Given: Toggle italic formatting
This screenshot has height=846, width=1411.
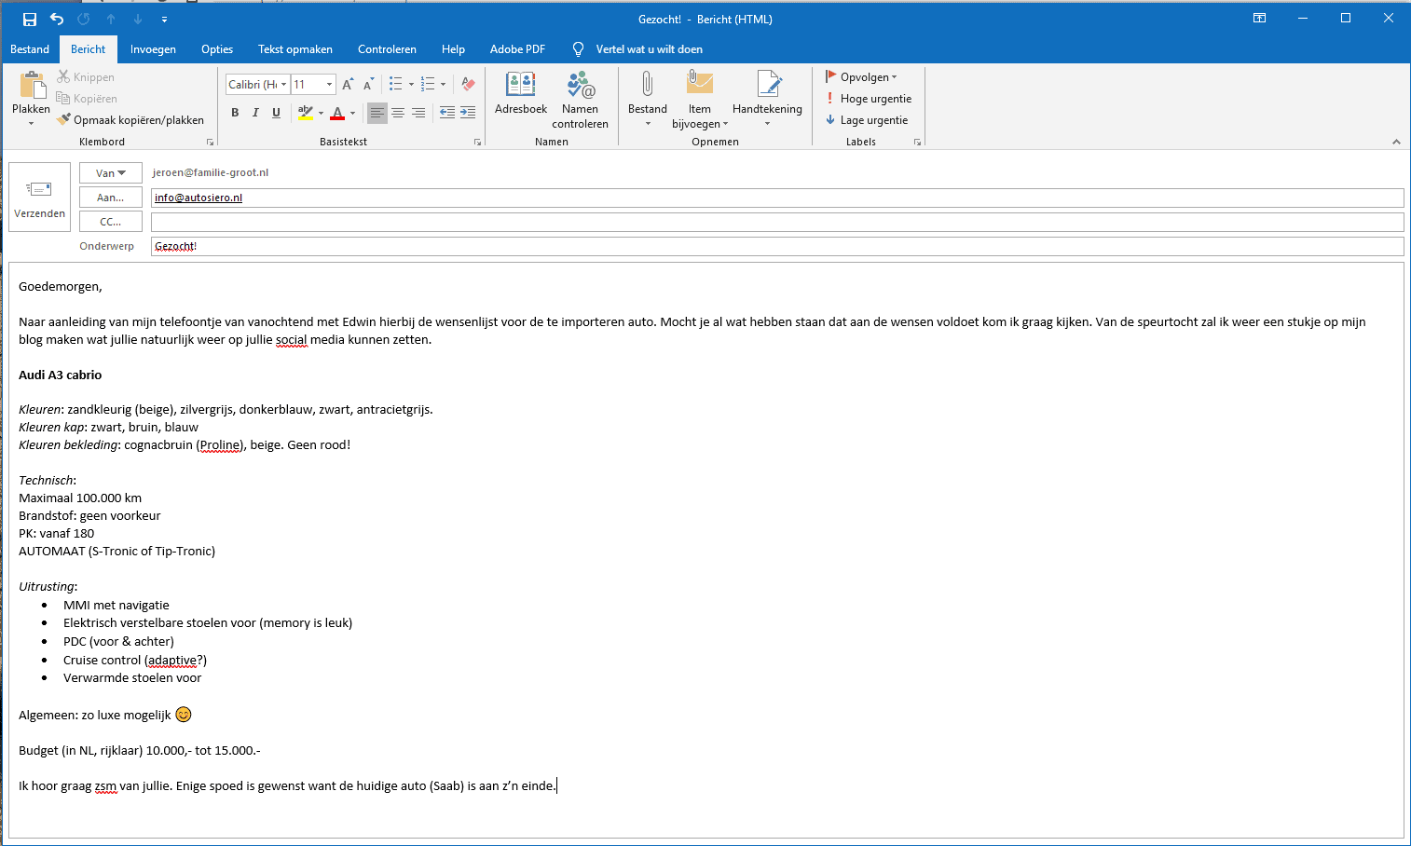Looking at the screenshot, I should click(x=255, y=113).
